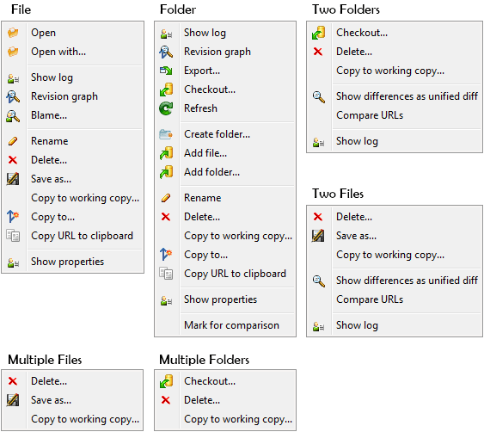Click Save as icon in Multiple Files menu
Image resolution: width=484 pixels, height=432 pixels.
click(13, 400)
